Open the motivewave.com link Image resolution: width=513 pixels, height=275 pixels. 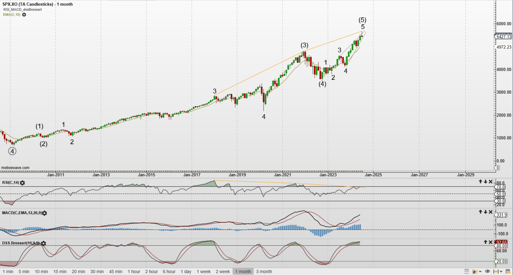tap(15, 168)
